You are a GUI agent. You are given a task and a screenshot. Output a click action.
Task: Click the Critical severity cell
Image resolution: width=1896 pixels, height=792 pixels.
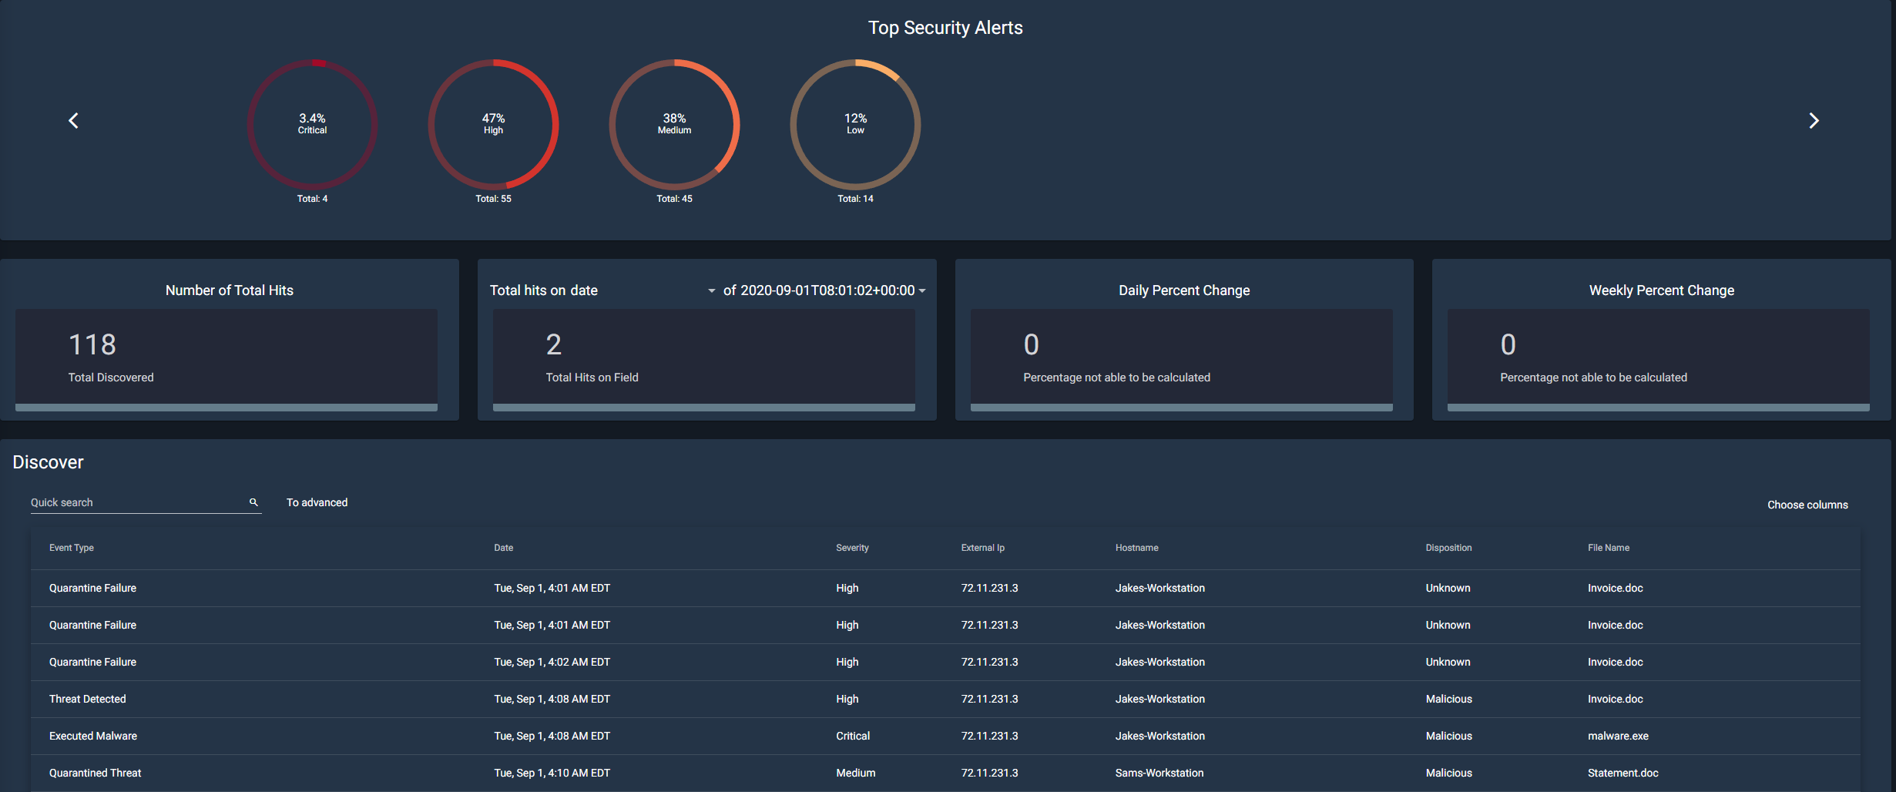click(853, 736)
